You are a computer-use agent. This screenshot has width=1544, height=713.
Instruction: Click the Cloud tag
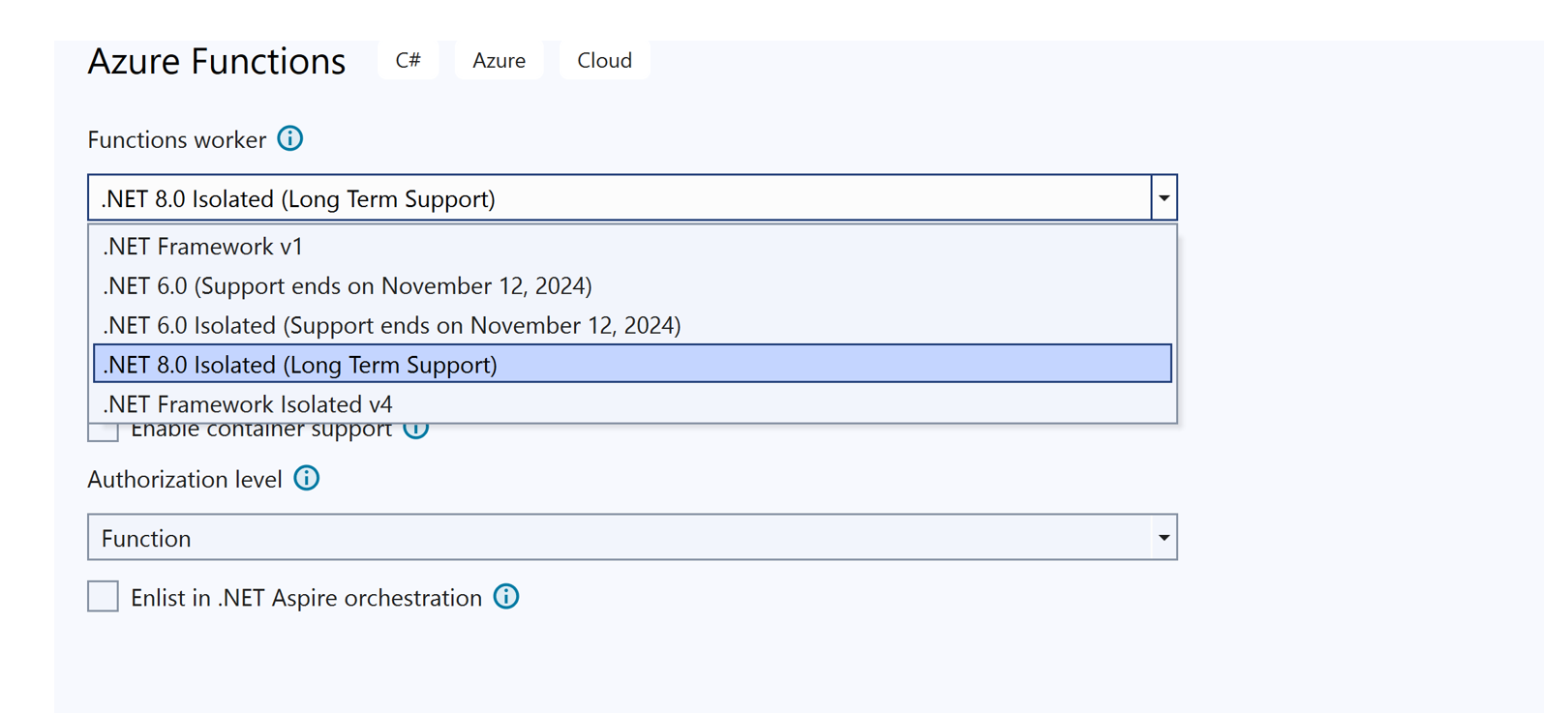604,60
